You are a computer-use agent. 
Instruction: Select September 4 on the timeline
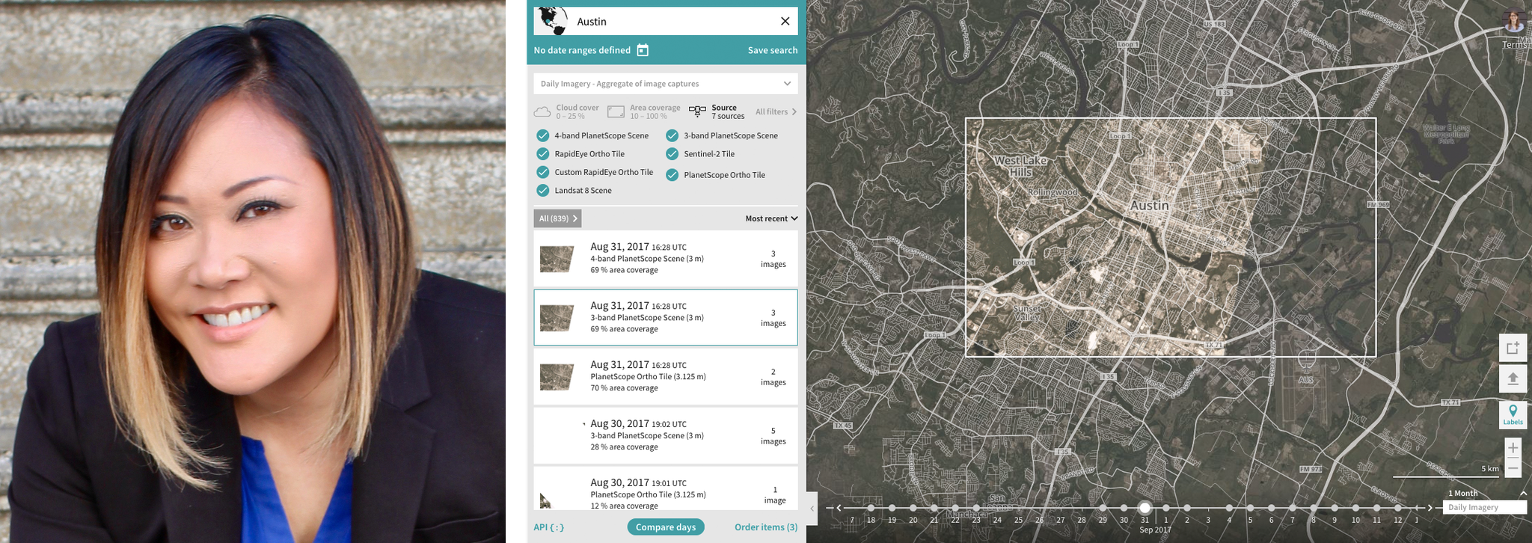click(1229, 509)
